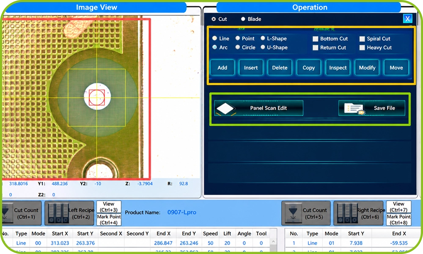This screenshot has height=254, width=423.
Task: Click the right table Start Y value 7.938
Action: point(356,243)
